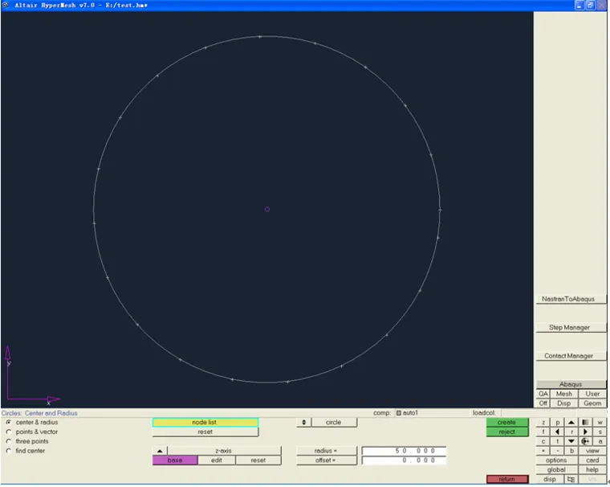Viewport: 610px width, 487px height.
Task: Edit the offset value field 0.000
Action: click(x=404, y=460)
